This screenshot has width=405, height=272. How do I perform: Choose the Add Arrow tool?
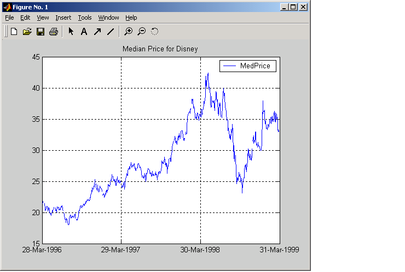[x=97, y=32]
